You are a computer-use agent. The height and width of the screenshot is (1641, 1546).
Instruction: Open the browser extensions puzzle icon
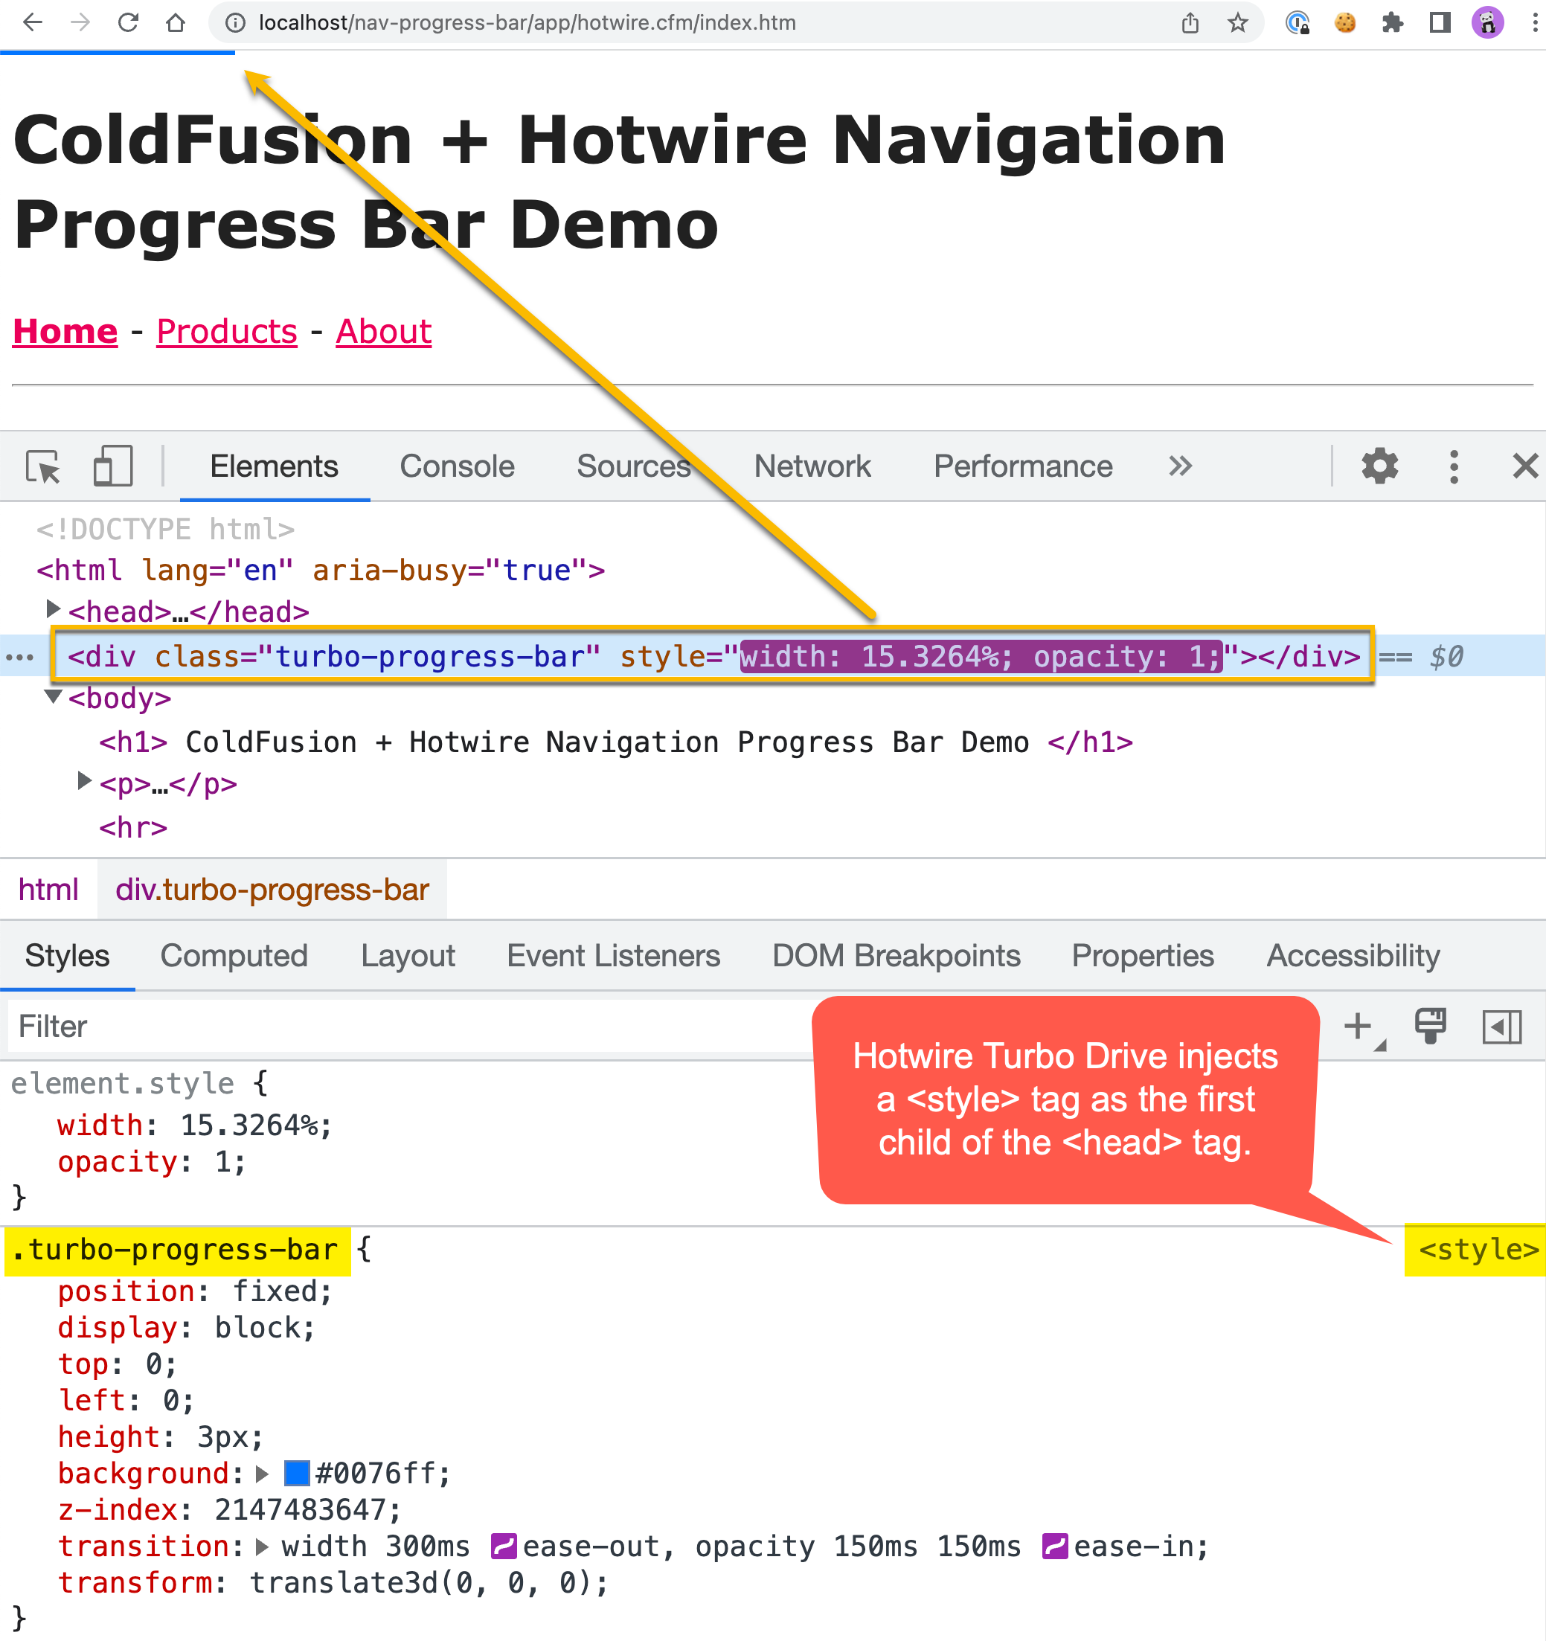(x=1393, y=22)
